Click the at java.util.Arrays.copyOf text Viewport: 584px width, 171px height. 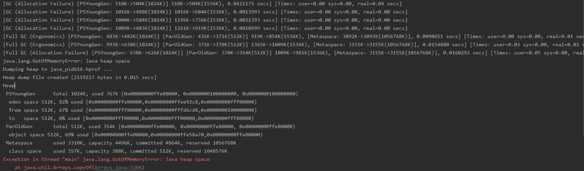53,167
